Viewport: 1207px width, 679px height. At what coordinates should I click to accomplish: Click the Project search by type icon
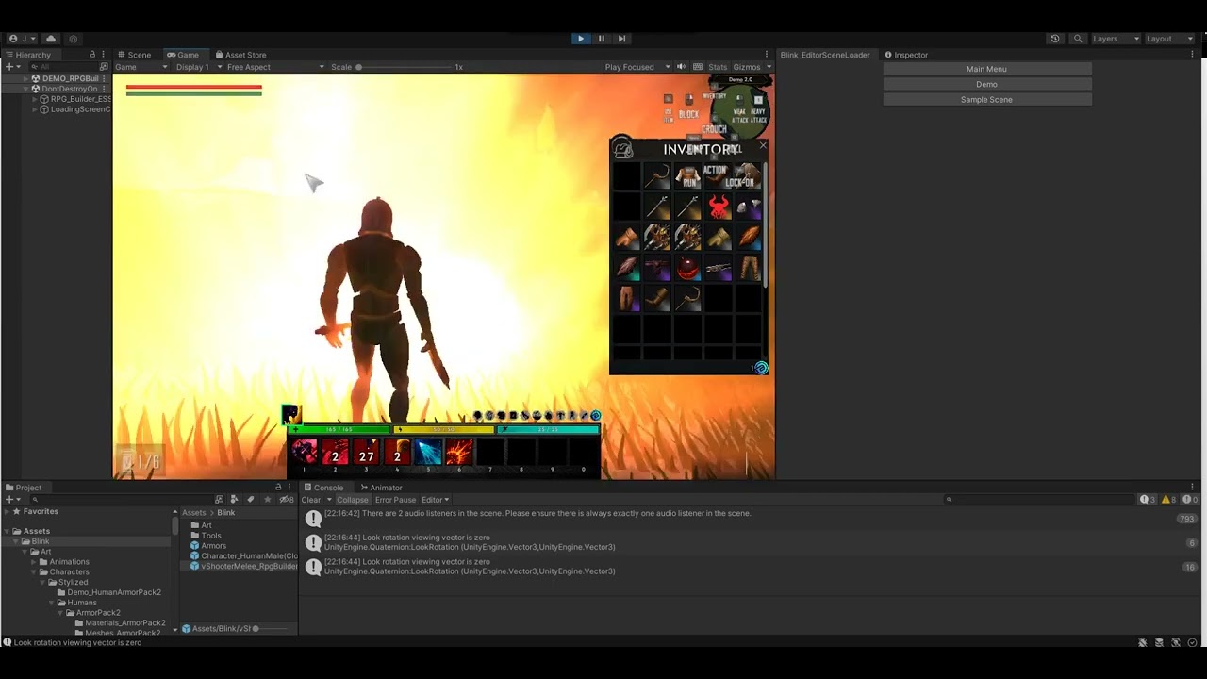click(x=235, y=500)
